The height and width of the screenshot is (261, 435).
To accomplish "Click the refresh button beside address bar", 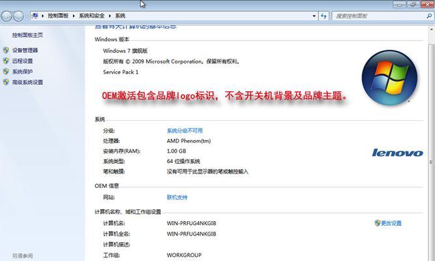I will pos(323,16).
